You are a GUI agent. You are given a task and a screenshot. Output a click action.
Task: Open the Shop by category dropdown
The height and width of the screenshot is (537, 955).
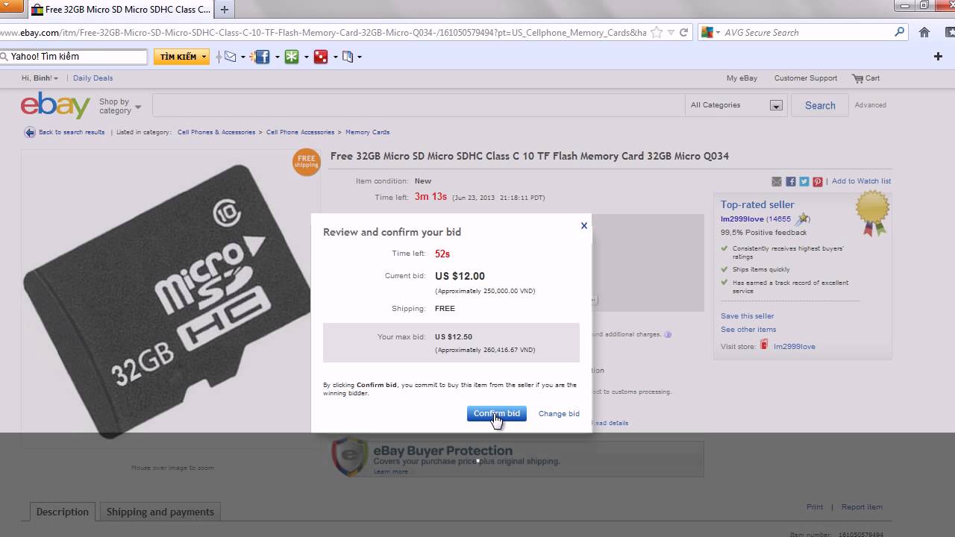click(120, 106)
